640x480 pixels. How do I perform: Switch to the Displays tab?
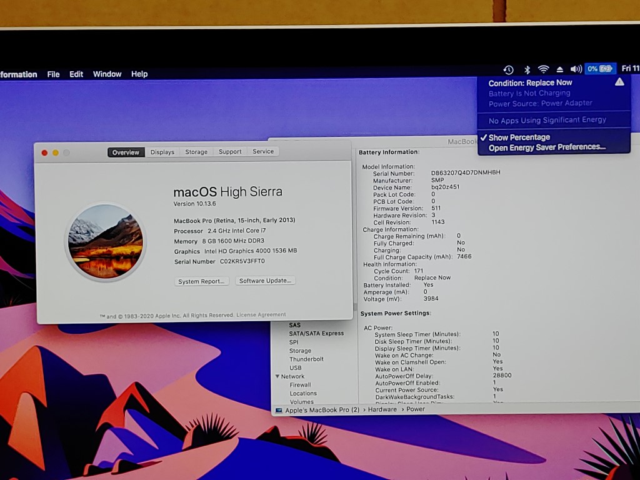[162, 152]
